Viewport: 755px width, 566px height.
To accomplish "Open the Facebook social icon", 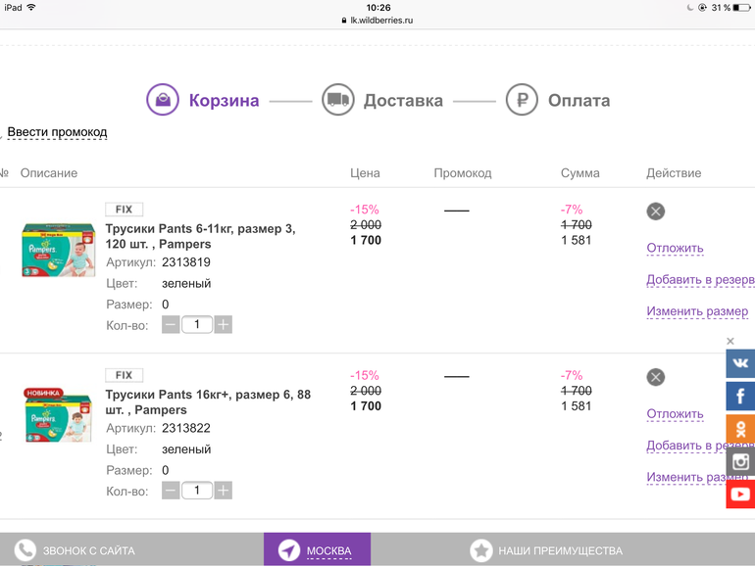I will coord(740,397).
